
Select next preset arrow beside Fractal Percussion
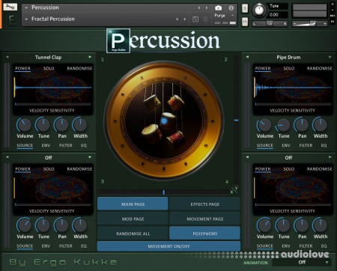(185, 19)
